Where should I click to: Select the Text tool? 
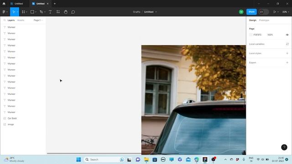[50, 12]
